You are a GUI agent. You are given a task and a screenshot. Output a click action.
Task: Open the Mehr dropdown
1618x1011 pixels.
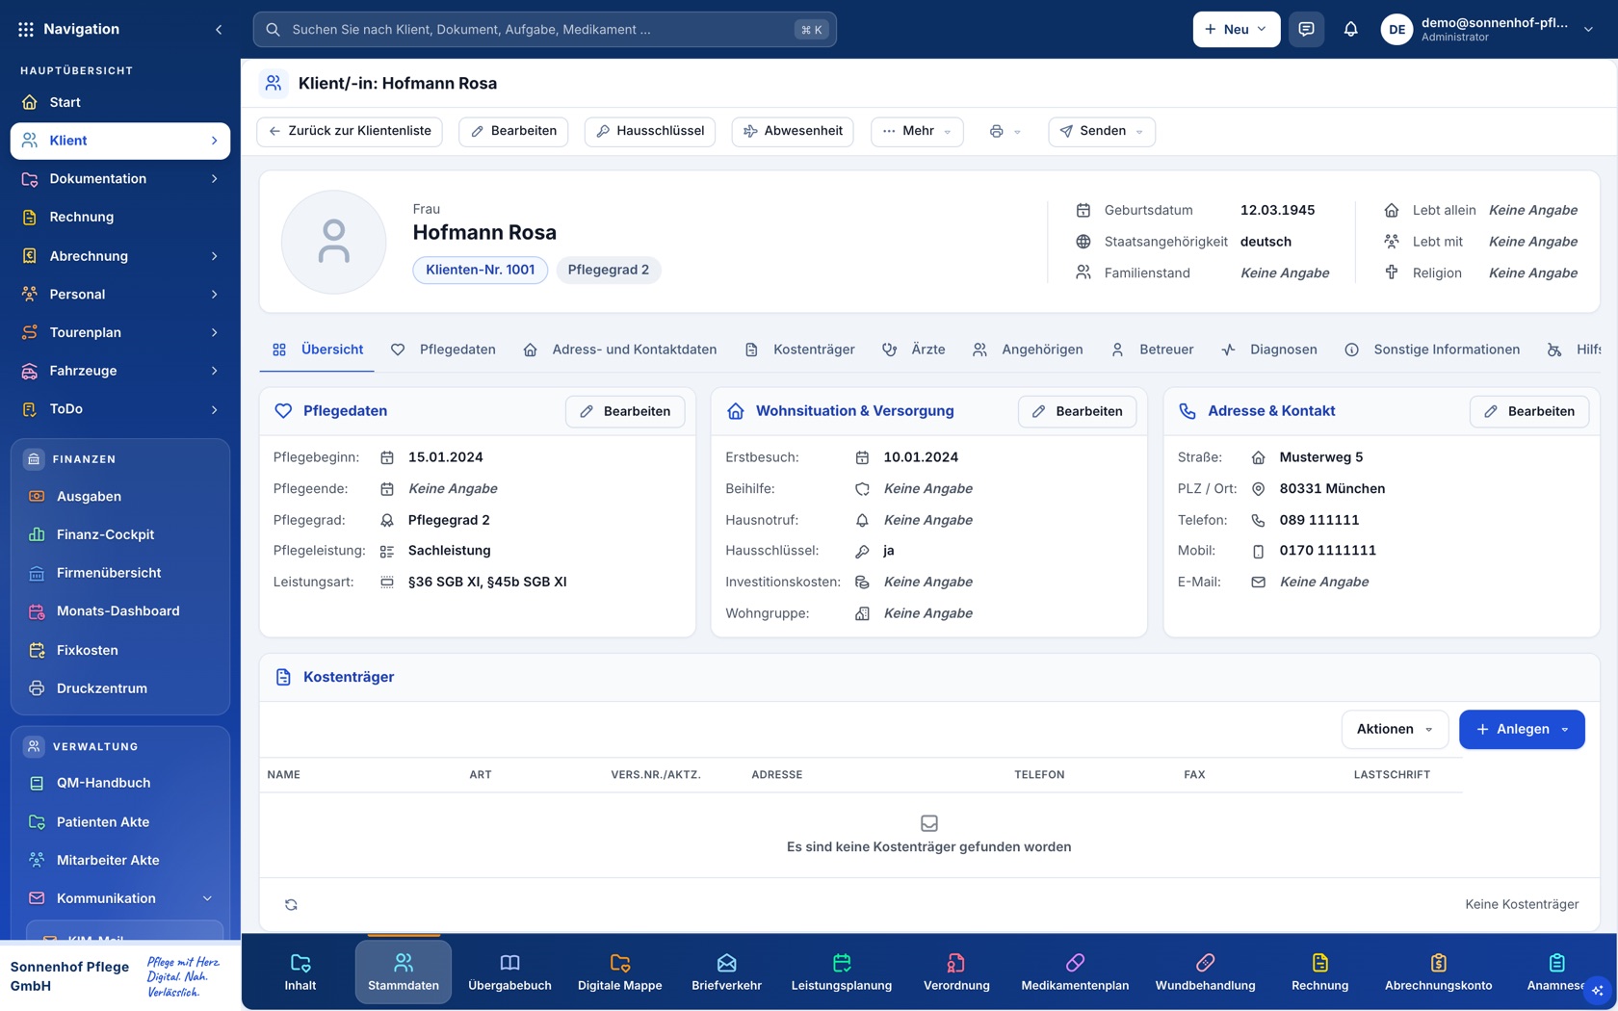point(917,131)
